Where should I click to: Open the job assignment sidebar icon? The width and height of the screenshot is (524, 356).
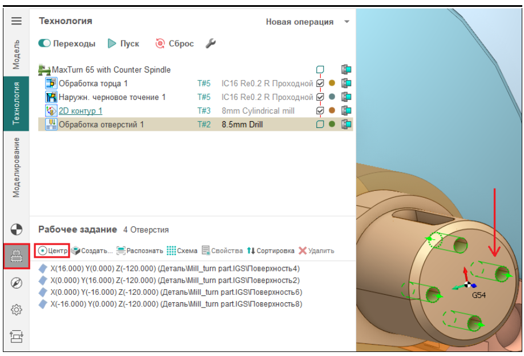coord(17,256)
